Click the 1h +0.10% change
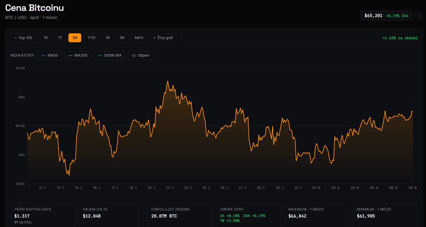Image resolution: width=426 pixels, height=227 pixels. [x=230, y=216]
